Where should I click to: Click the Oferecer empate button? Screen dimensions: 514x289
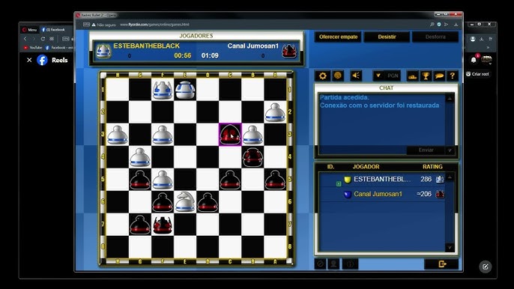point(338,37)
